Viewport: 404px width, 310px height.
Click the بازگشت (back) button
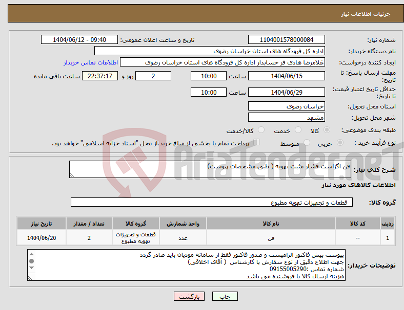tap(189, 296)
